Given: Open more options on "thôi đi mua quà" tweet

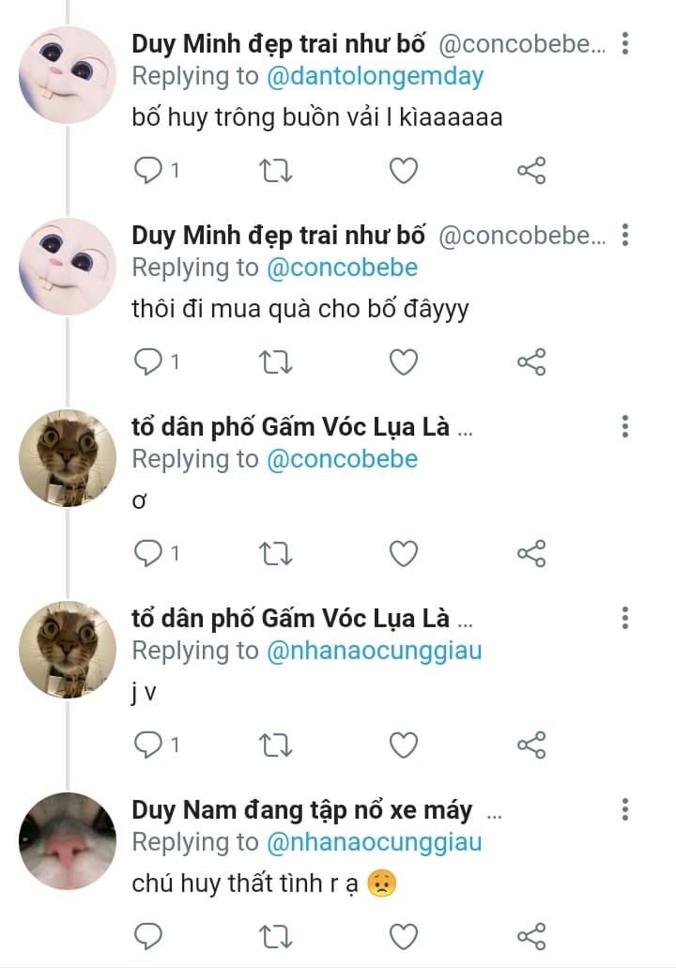Looking at the screenshot, I should tap(625, 235).
